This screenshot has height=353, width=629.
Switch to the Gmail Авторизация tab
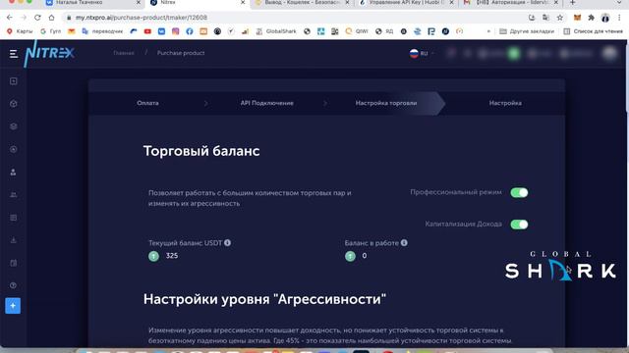(x=510, y=3)
